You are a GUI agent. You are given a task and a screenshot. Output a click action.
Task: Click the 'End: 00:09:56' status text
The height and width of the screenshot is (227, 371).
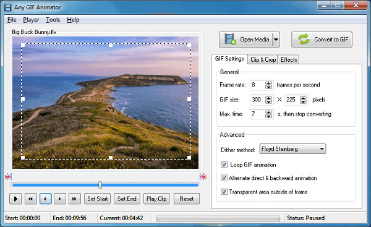69,218
